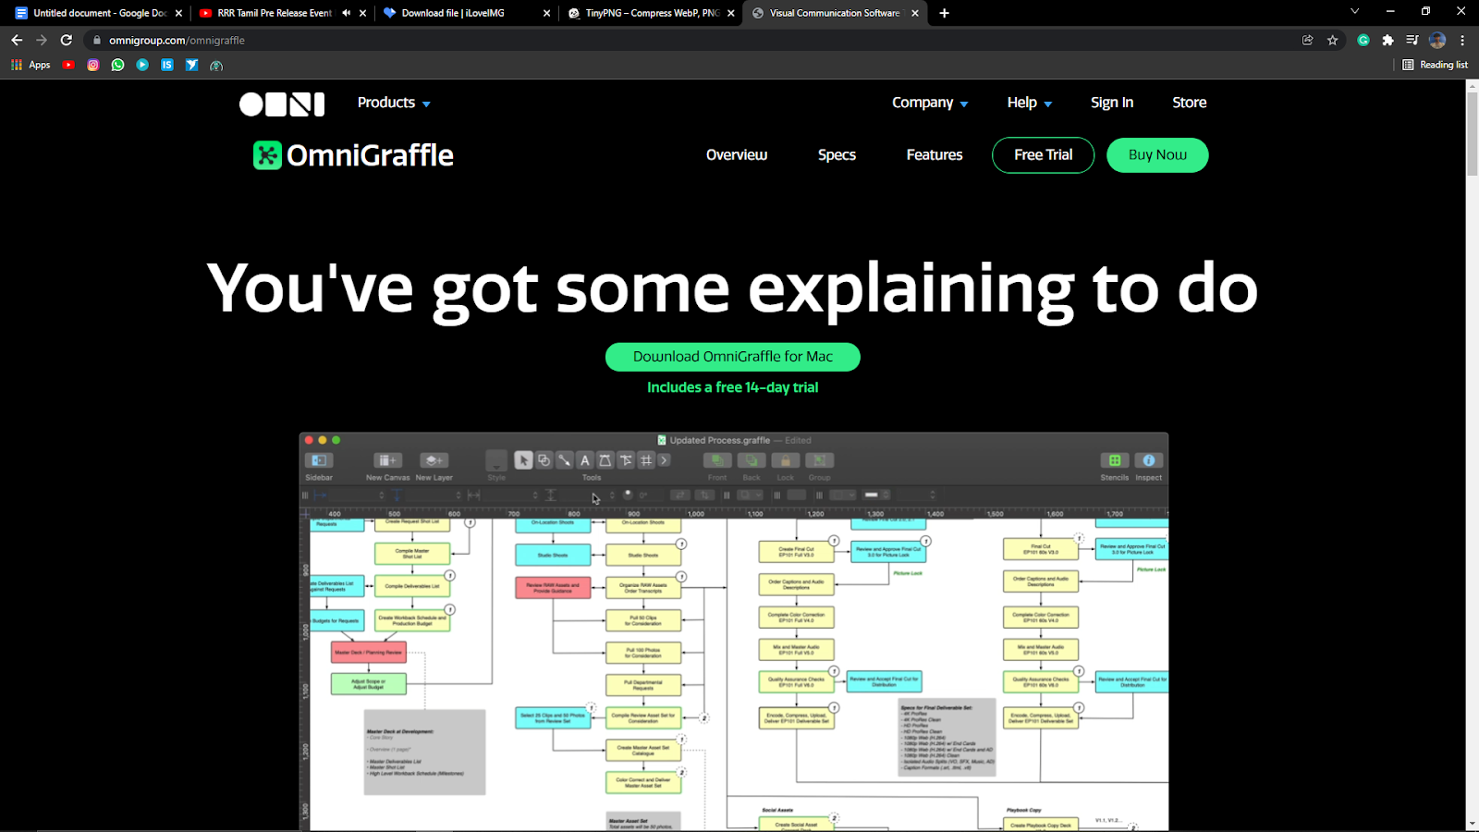The height and width of the screenshot is (832, 1479).
Task: Open the tab search dropdown chevron
Action: 1354,12
